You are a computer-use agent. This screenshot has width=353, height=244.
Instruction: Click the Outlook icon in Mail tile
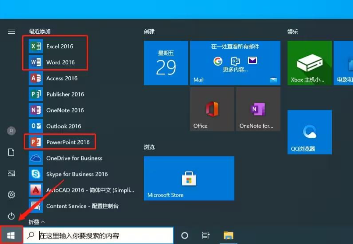coord(235,61)
